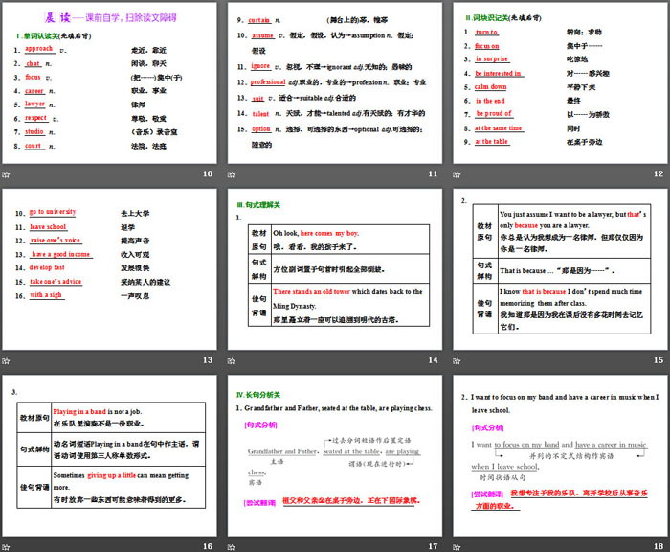Click the animation star icon under slide 14
670x552 pixels.
click(x=232, y=360)
